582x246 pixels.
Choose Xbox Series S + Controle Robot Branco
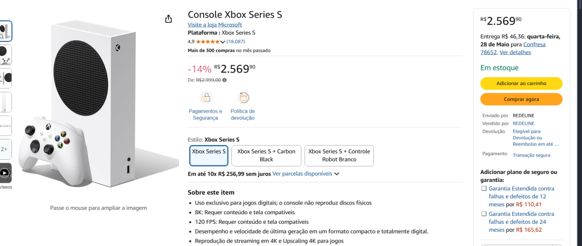[339, 155]
